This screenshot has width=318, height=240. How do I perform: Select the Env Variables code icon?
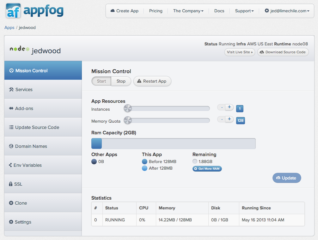click(x=11, y=165)
